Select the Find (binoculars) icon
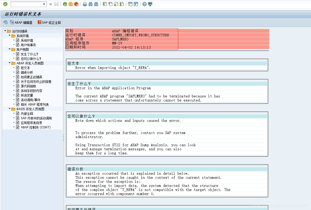 point(90,4)
